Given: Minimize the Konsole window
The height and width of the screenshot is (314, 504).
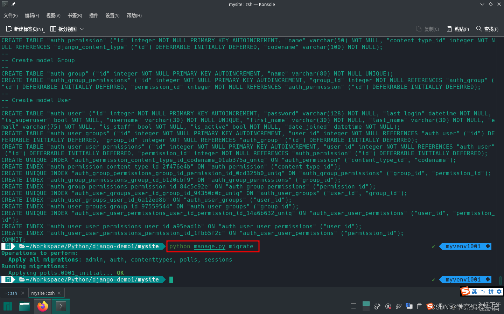Looking at the screenshot, I should pyautogui.click(x=482, y=4).
